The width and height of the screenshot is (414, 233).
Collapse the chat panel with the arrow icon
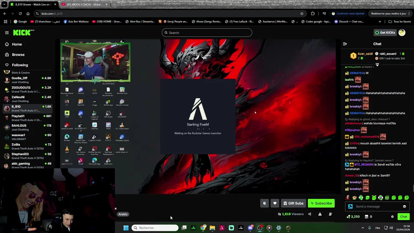345,44
